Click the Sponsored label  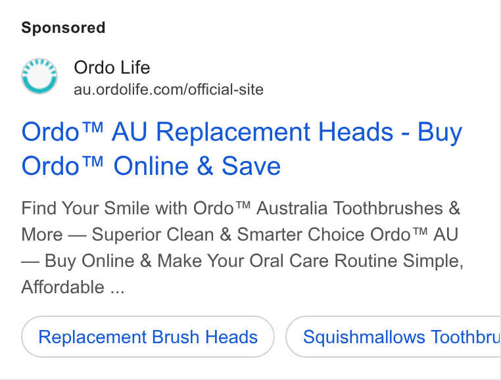coord(63,28)
